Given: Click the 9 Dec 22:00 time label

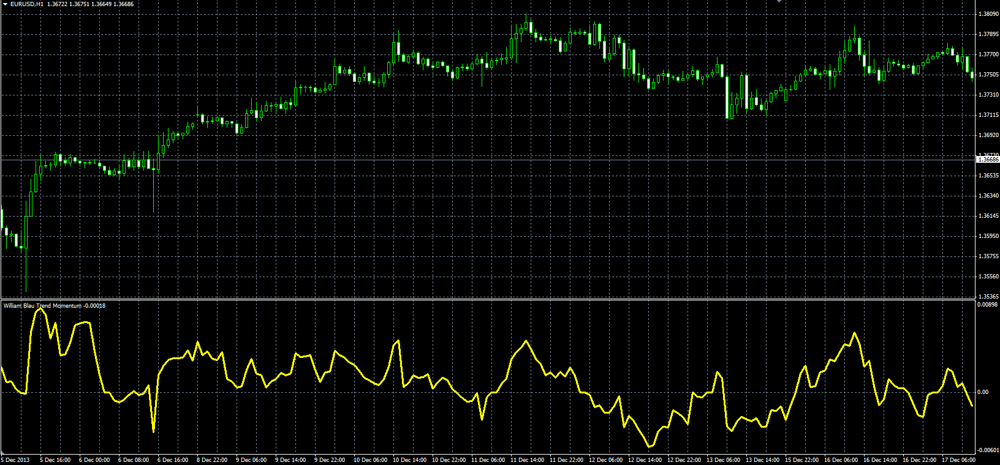Looking at the screenshot, I should (x=330, y=460).
